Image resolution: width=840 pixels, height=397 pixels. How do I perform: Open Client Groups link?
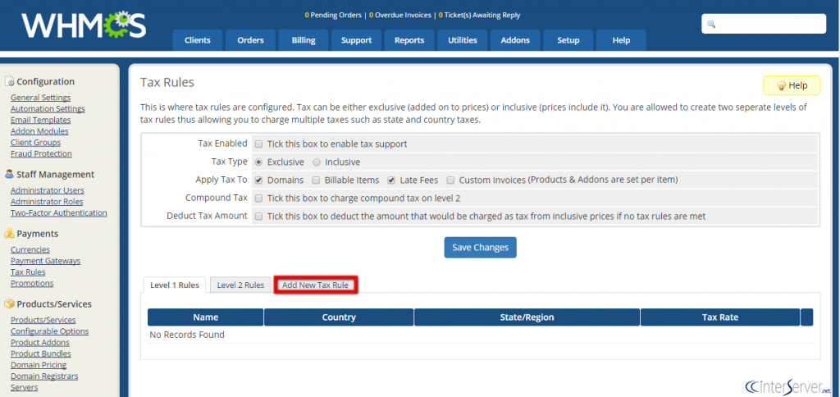point(35,143)
